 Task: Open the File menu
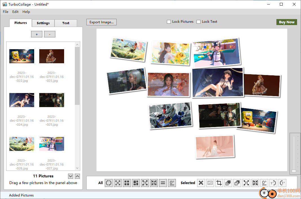(x=6, y=12)
